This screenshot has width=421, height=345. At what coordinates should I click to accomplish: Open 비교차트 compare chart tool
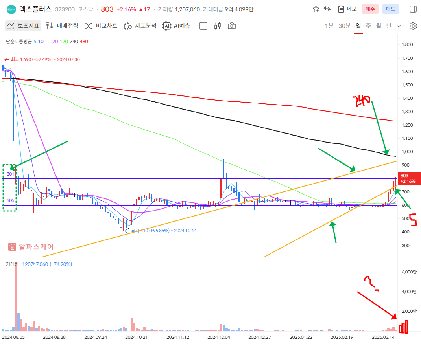[101, 26]
